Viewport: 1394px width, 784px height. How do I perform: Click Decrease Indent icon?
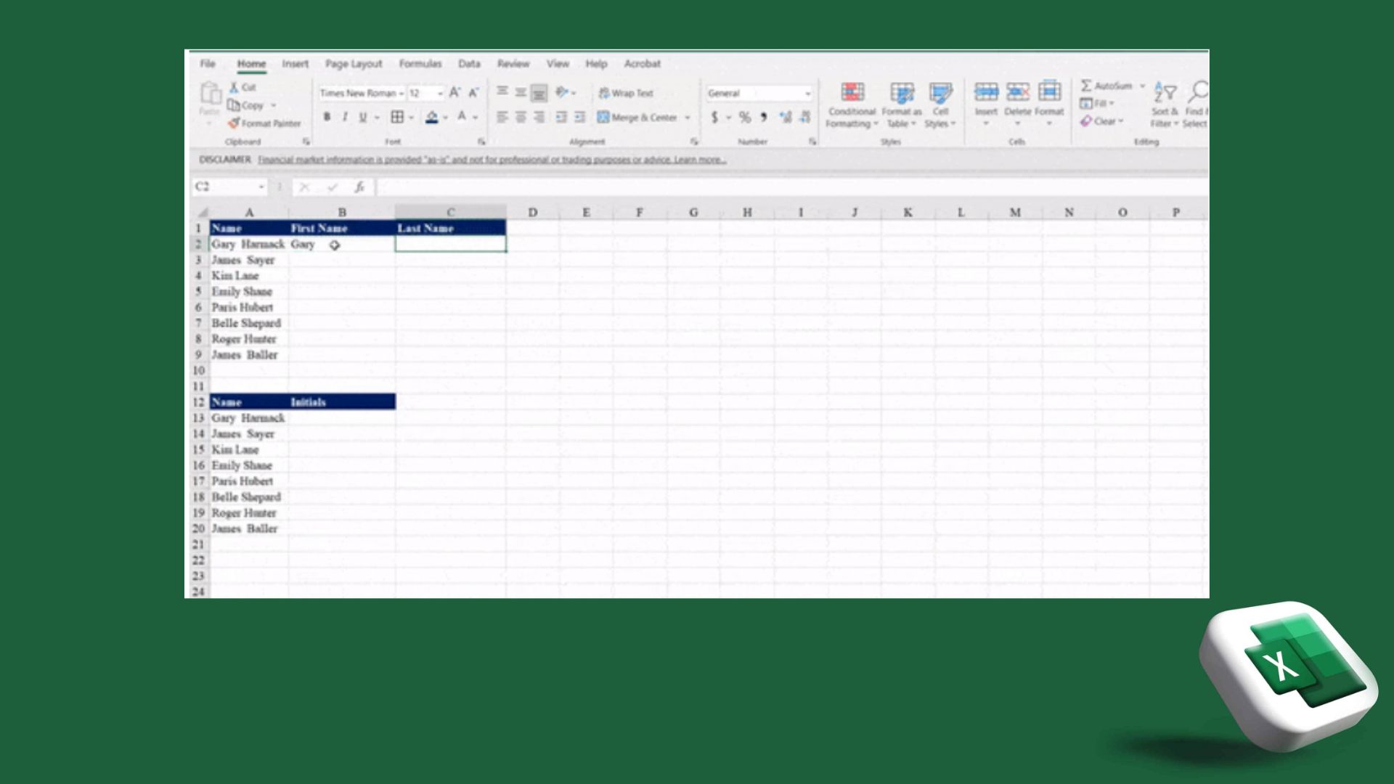[x=561, y=117]
